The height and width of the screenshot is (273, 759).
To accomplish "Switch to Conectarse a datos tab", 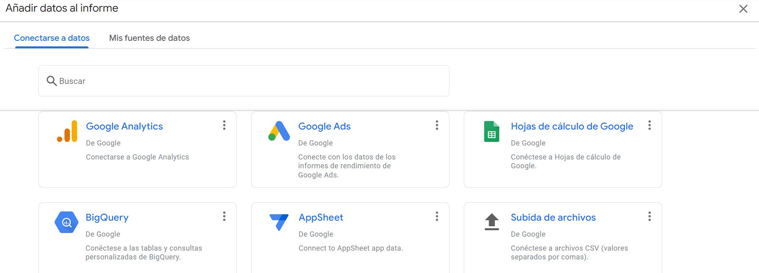I will click(x=52, y=38).
